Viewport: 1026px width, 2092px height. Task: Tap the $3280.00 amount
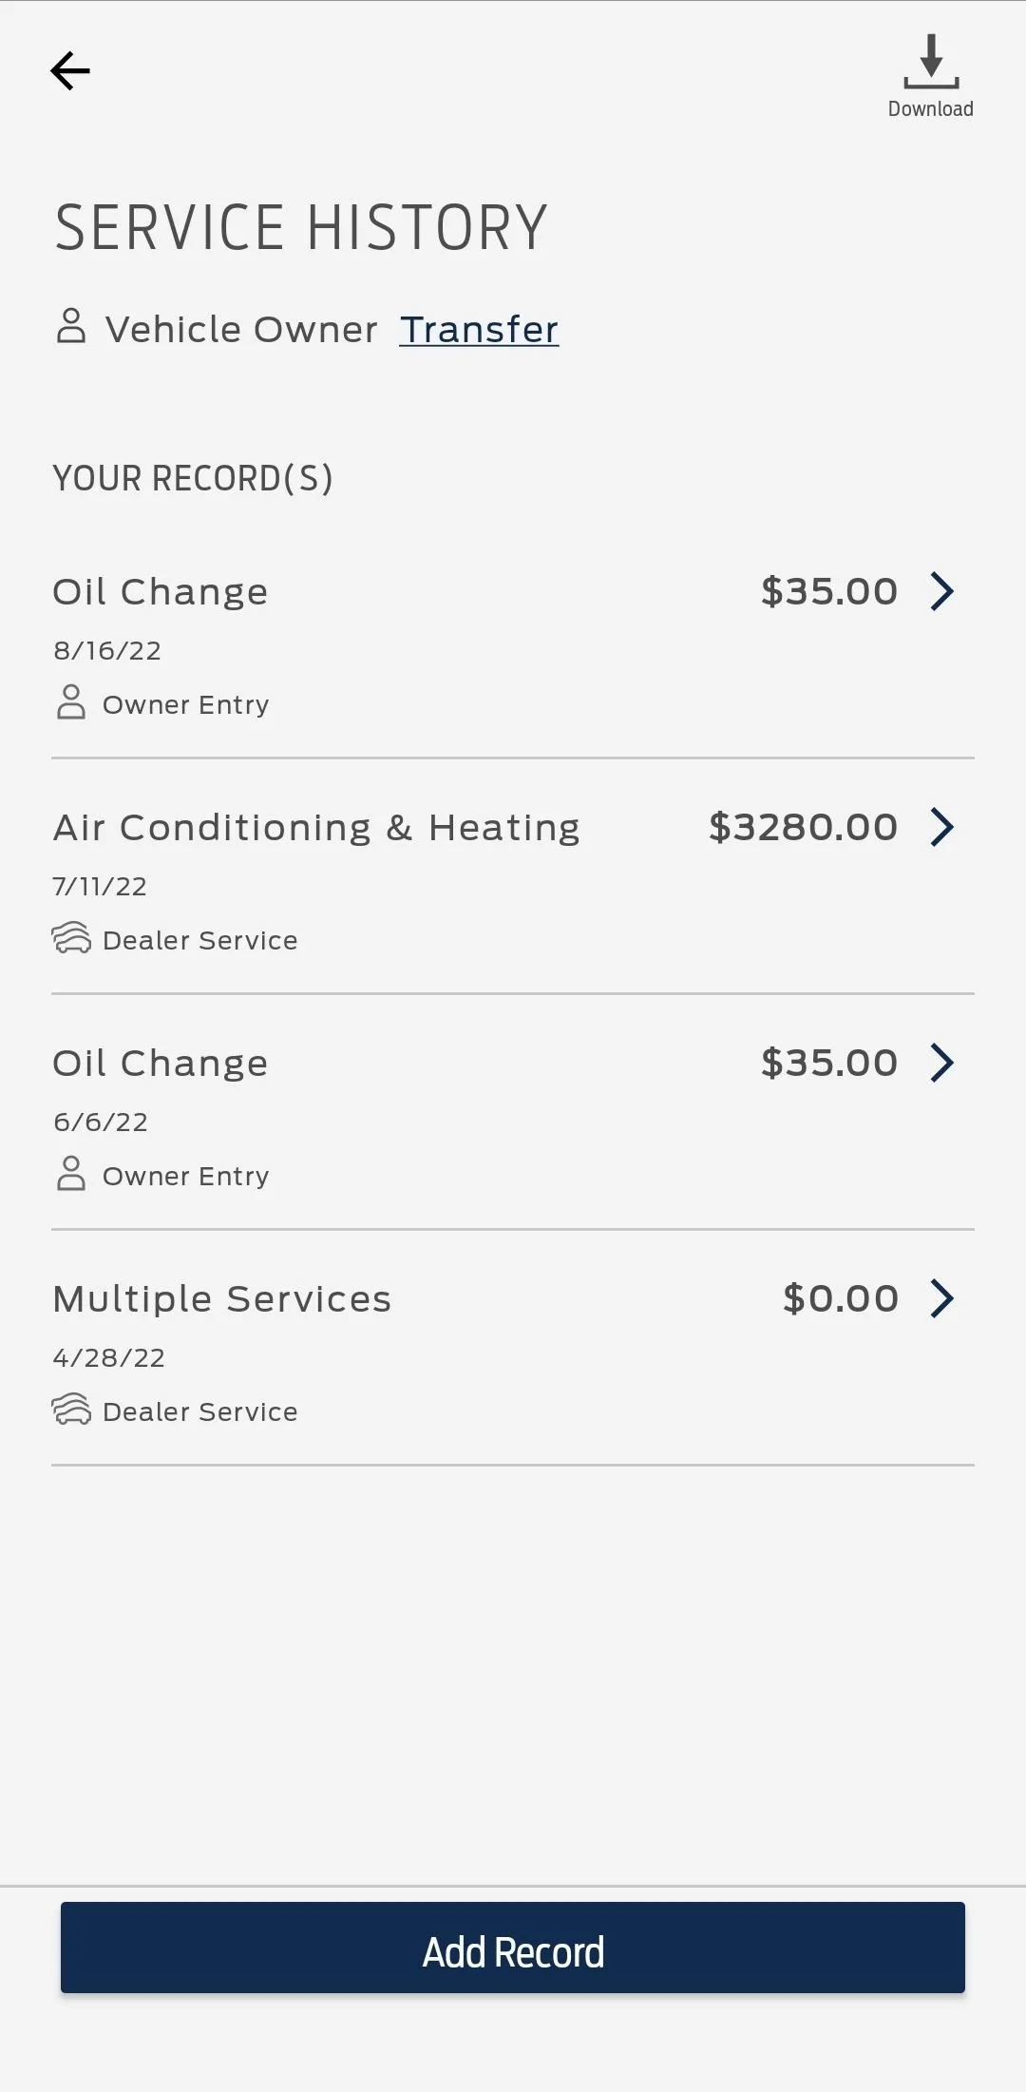804,827
